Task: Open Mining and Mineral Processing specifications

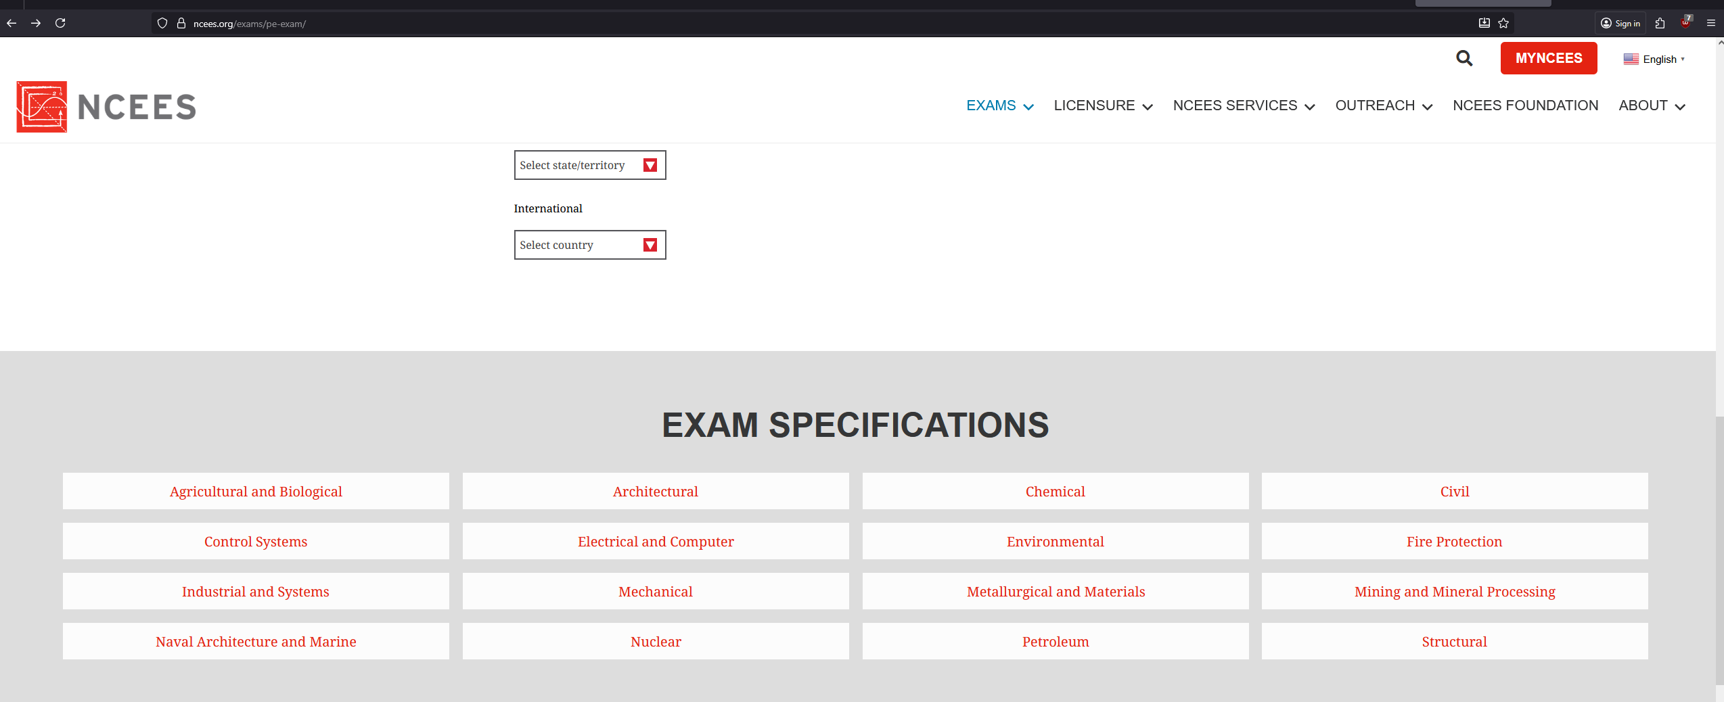Action: point(1455,591)
